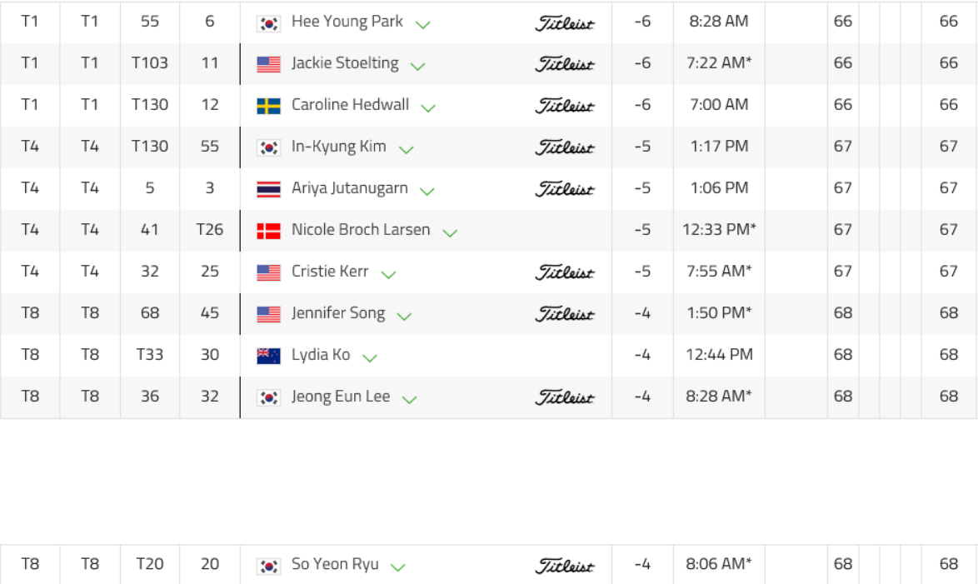The height and width of the screenshot is (584, 978).
Task: Click Titleist logo in Jennifer Song row
Action: [x=565, y=314]
